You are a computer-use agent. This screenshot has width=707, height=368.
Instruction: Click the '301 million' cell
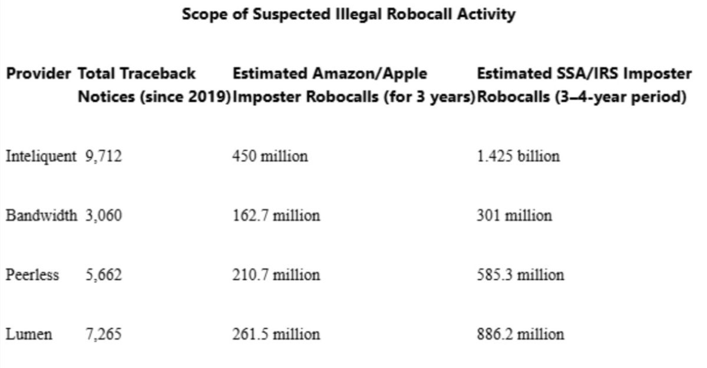[x=514, y=216]
